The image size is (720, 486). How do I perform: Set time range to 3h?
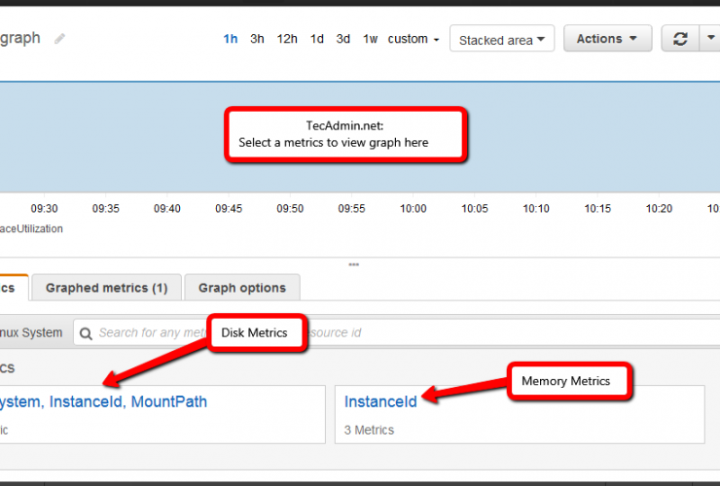257,39
